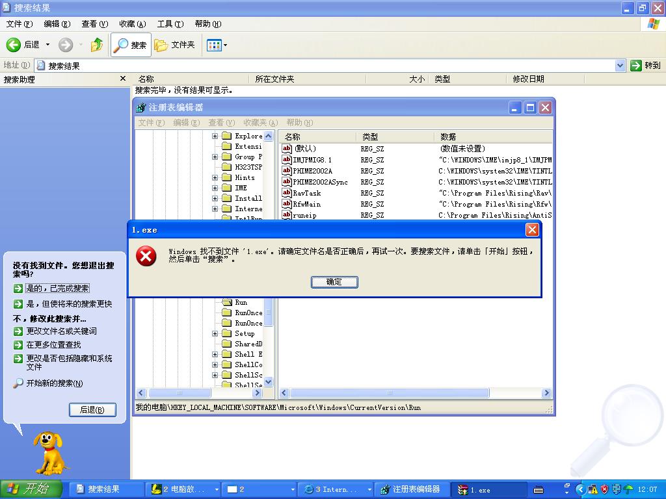Select the H323TSP folder in registry tree
The image size is (666, 499).
(x=243, y=167)
